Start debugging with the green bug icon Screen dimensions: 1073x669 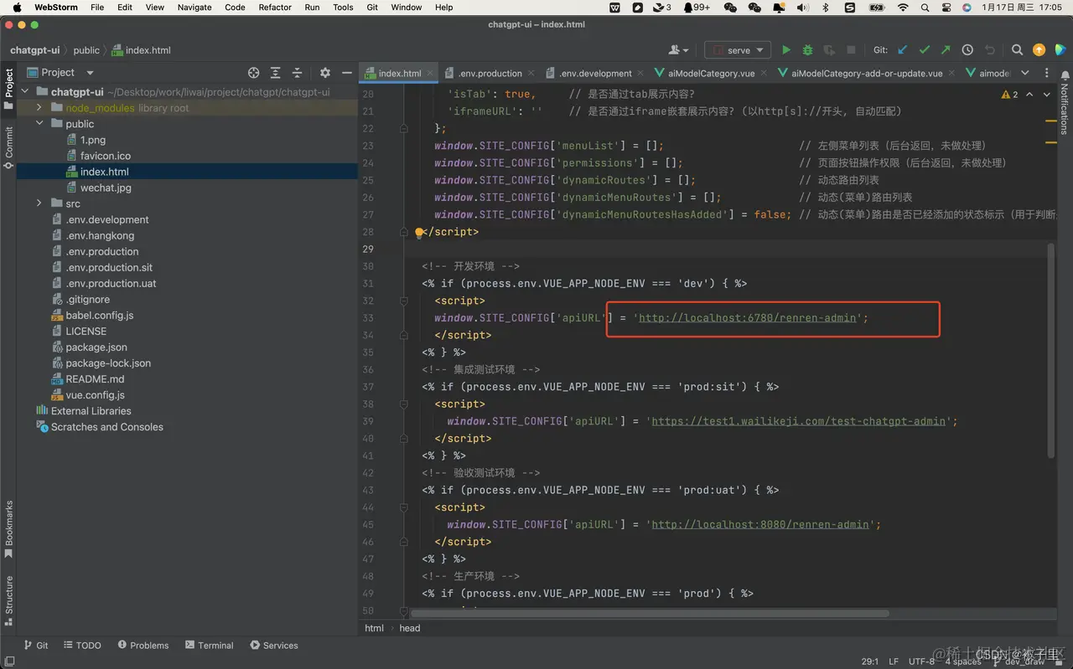click(x=807, y=50)
